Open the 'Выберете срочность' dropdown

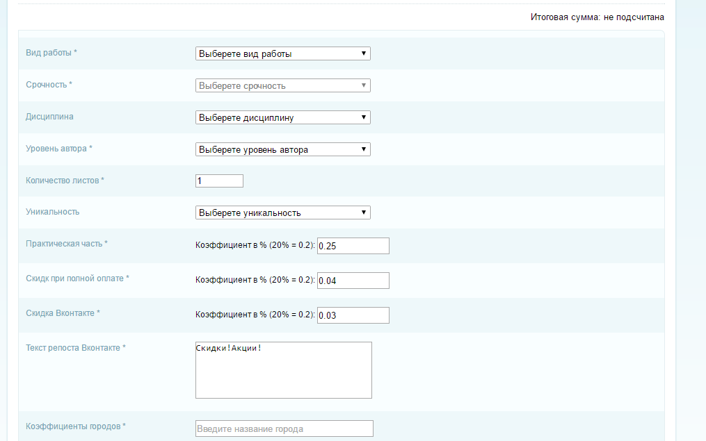point(283,85)
